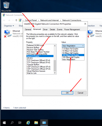Viewport: 102px width, 126px height.
Task: Select UDP Checksum Offload (IPv4)
Action: coord(40,67)
